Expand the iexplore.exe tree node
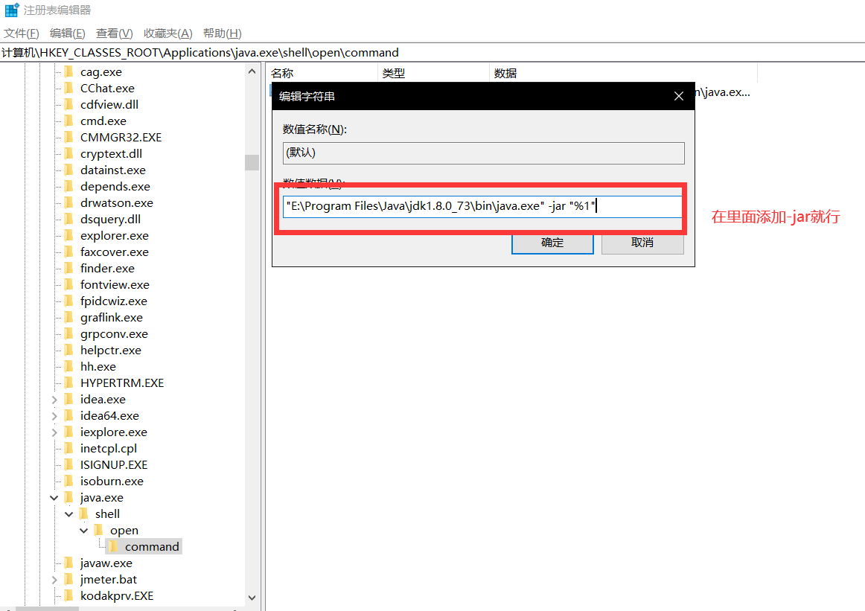The height and width of the screenshot is (611, 865). (54, 432)
